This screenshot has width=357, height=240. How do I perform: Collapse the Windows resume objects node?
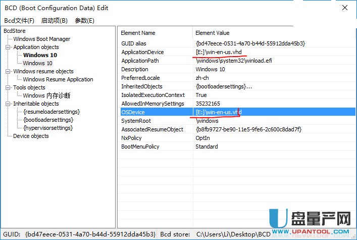[8, 71]
